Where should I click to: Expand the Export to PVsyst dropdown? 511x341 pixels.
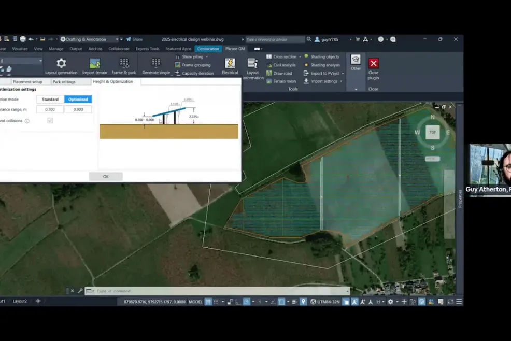coord(343,73)
